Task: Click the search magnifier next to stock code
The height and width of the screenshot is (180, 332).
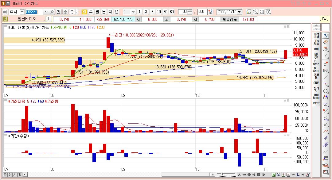Action: [x=52, y=12]
